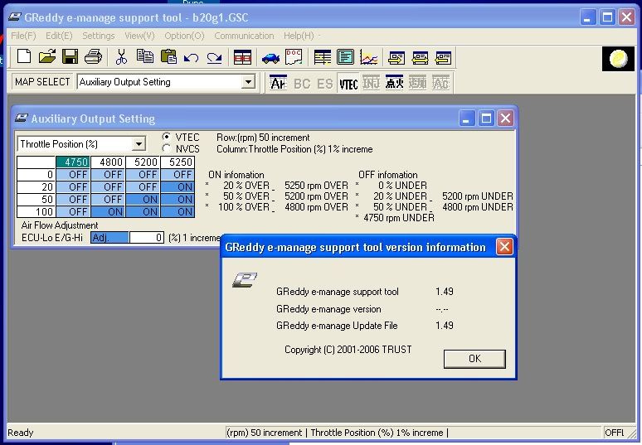Open the File(F) menu
This screenshot has width=642, height=445.
[23, 36]
